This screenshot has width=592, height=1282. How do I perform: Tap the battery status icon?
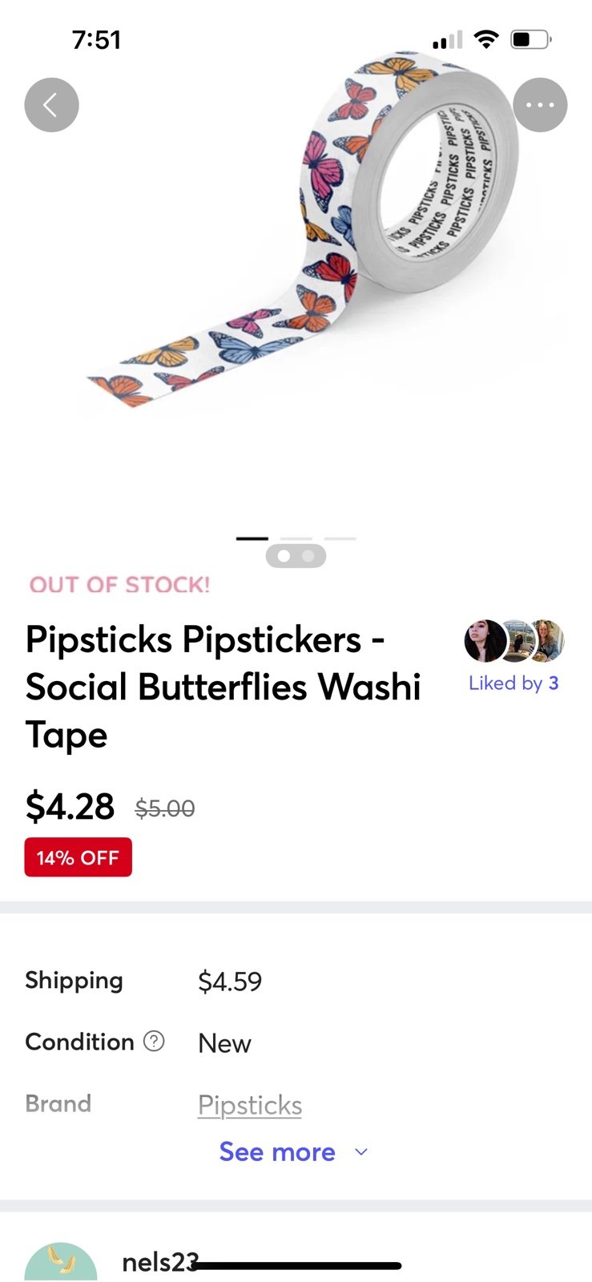530,39
